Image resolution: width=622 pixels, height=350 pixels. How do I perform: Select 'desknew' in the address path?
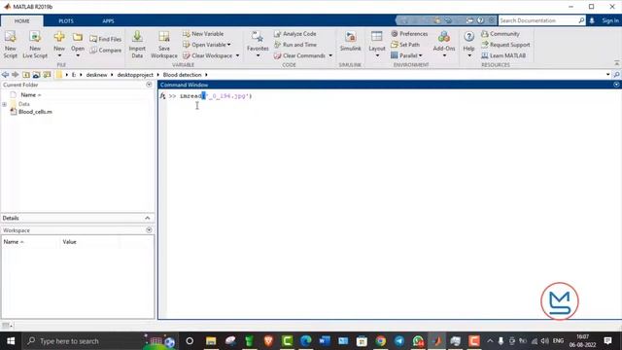(96, 75)
